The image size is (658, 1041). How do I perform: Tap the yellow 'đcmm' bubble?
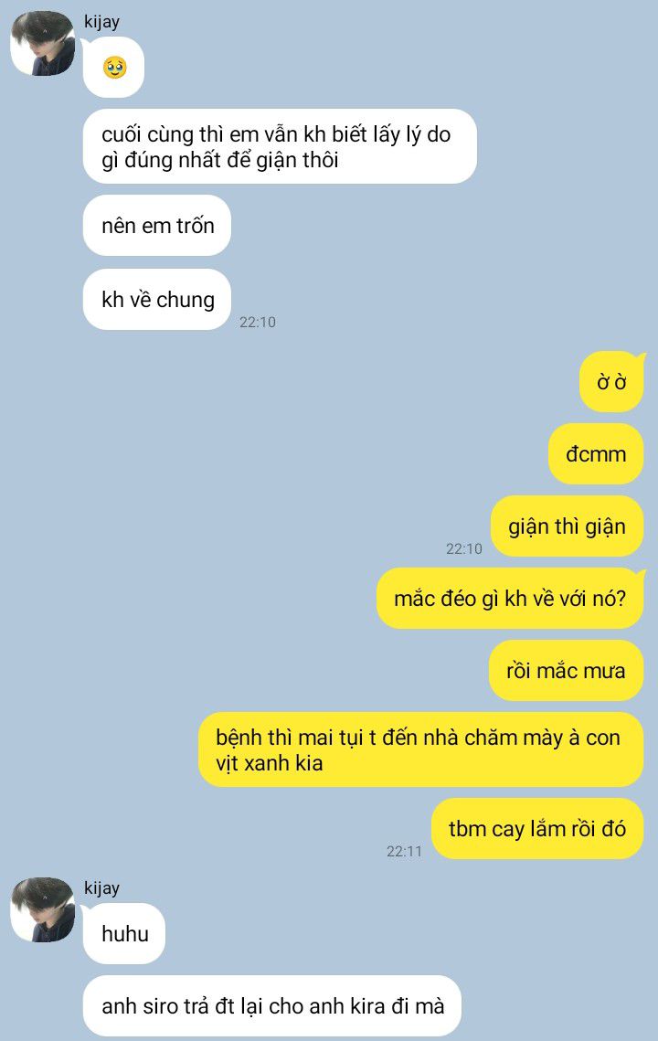click(x=596, y=454)
